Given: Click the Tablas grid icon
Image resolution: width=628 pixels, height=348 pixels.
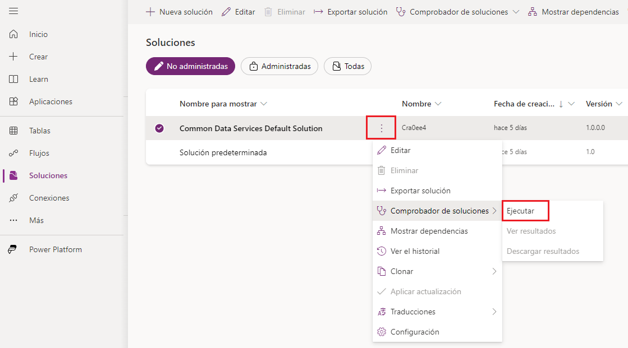Looking at the screenshot, I should pyautogui.click(x=13, y=131).
